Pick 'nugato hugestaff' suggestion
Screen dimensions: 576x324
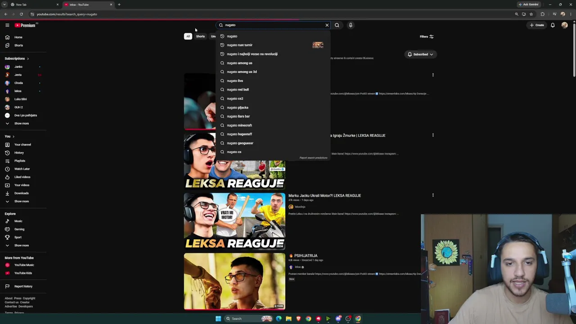pyautogui.click(x=273, y=134)
